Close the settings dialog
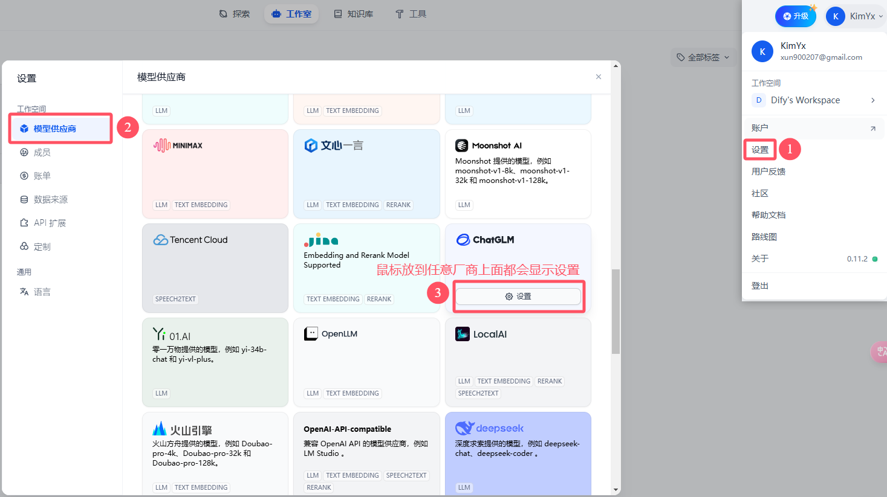This screenshot has width=887, height=497. click(599, 77)
